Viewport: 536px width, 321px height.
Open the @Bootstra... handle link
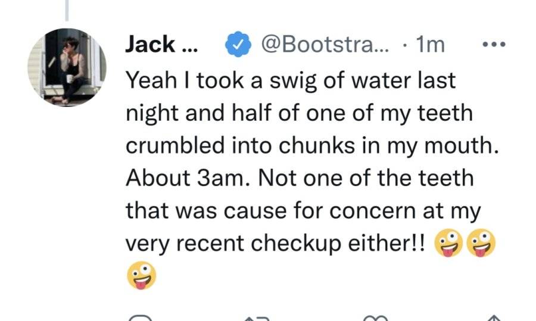pos(325,45)
